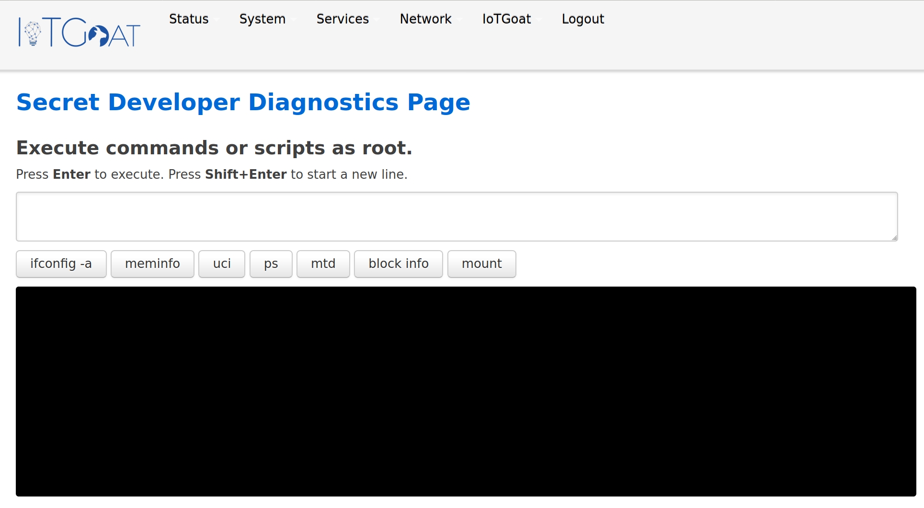Focus the command input text area
This screenshot has height=508, width=924.
pos(456,217)
